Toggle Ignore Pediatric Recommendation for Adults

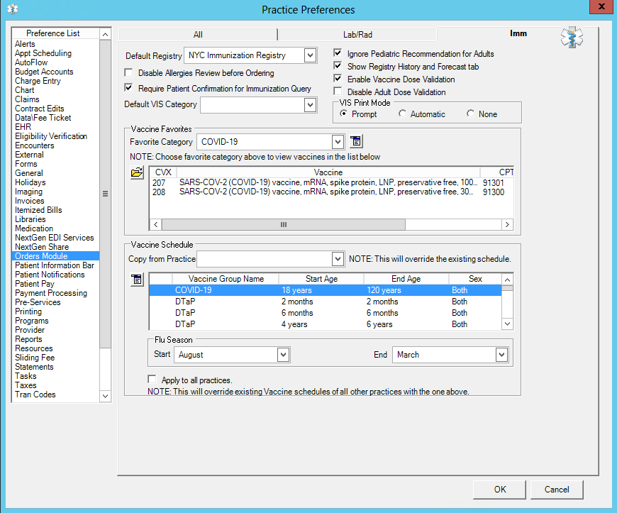(338, 53)
